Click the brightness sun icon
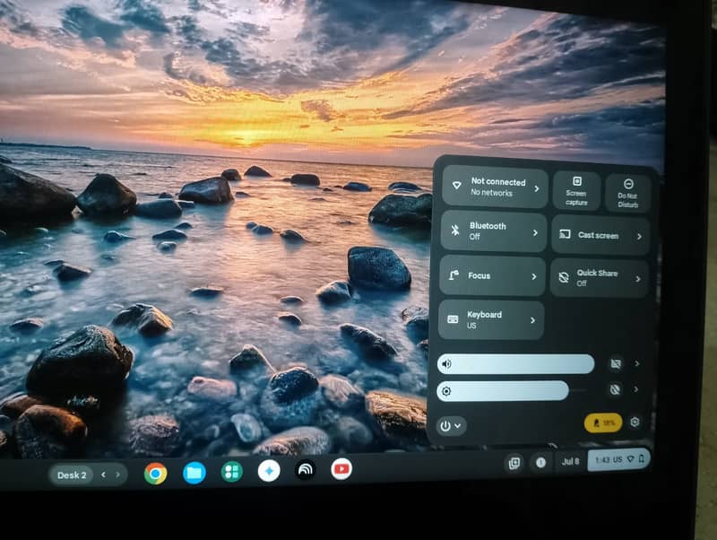The height and width of the screenshot is (540, 717). point(446,391)
